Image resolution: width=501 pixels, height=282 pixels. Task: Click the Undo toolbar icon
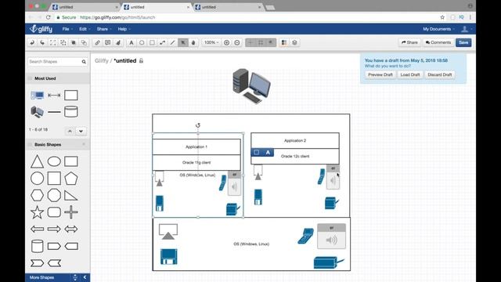click(32, 42)
